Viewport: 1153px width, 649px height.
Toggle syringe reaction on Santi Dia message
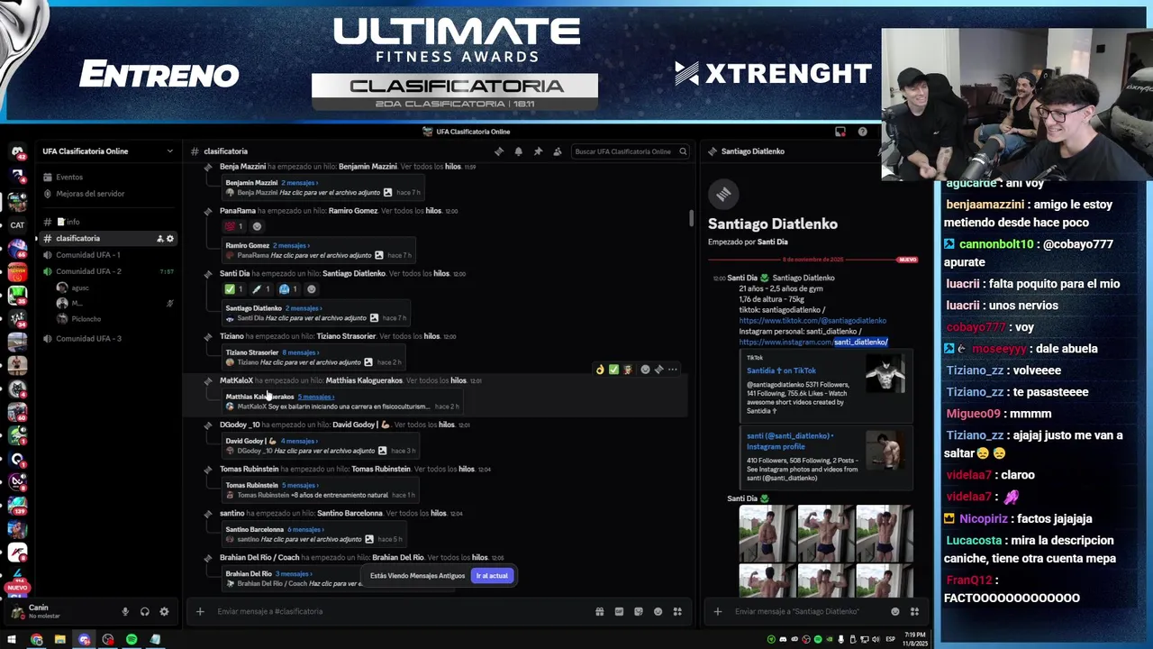(x=261, y=289)
